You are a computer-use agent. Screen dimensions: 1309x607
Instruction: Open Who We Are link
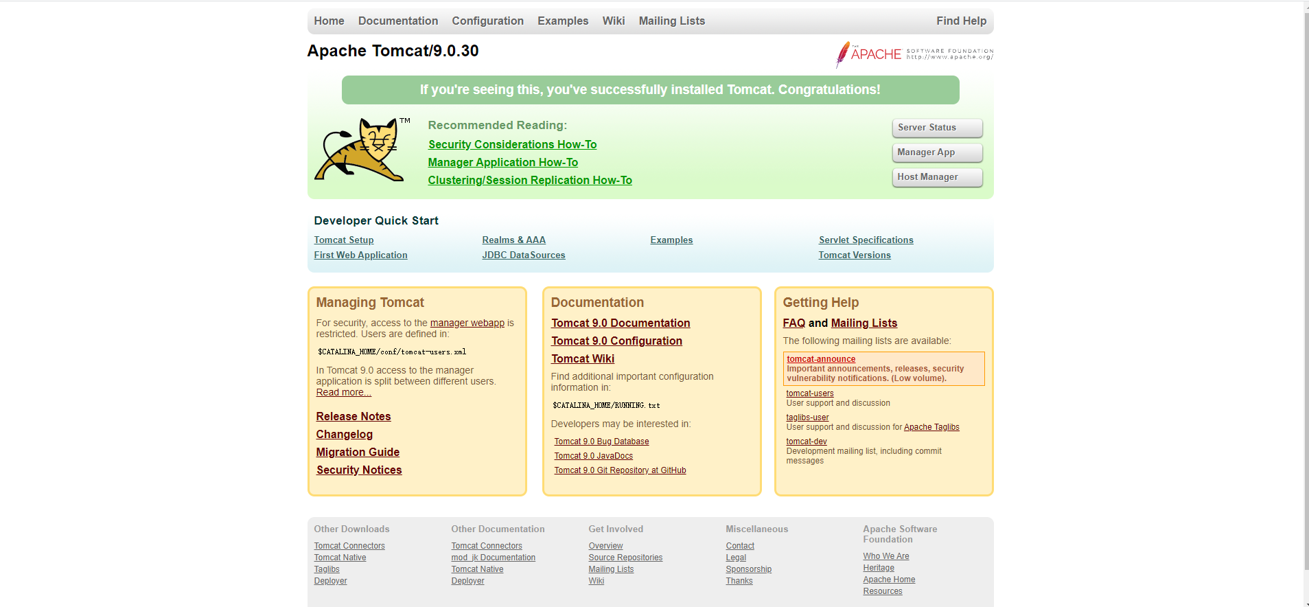886,556
